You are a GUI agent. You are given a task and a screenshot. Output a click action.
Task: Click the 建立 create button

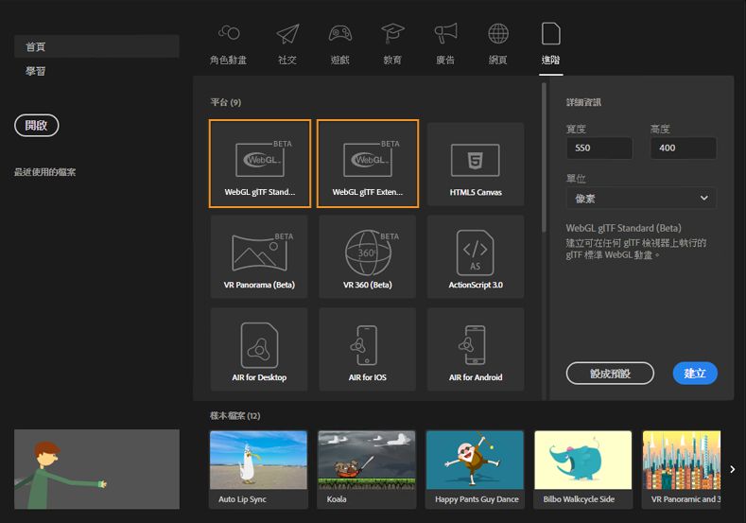coord(695,374)
